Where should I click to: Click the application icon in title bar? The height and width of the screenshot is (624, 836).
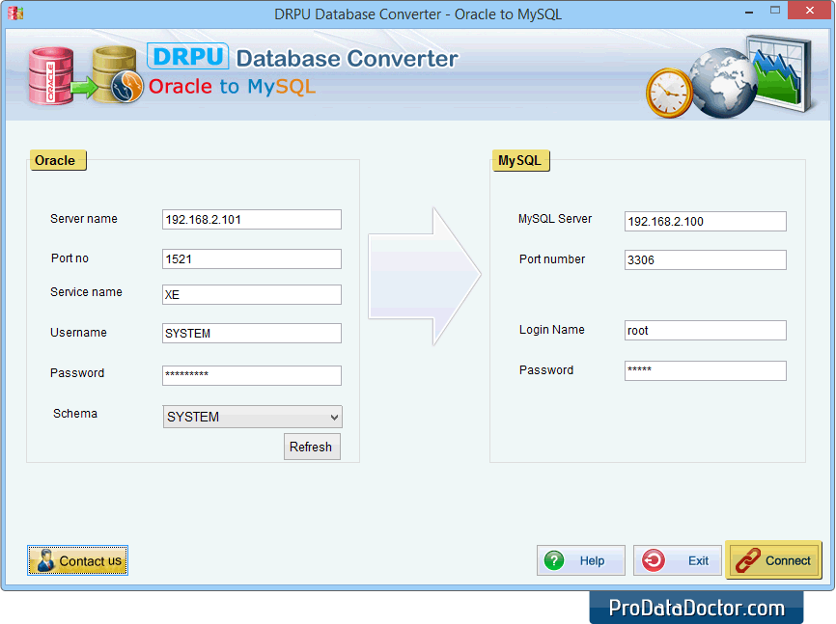pyautogui.click(x=15, y=13)
